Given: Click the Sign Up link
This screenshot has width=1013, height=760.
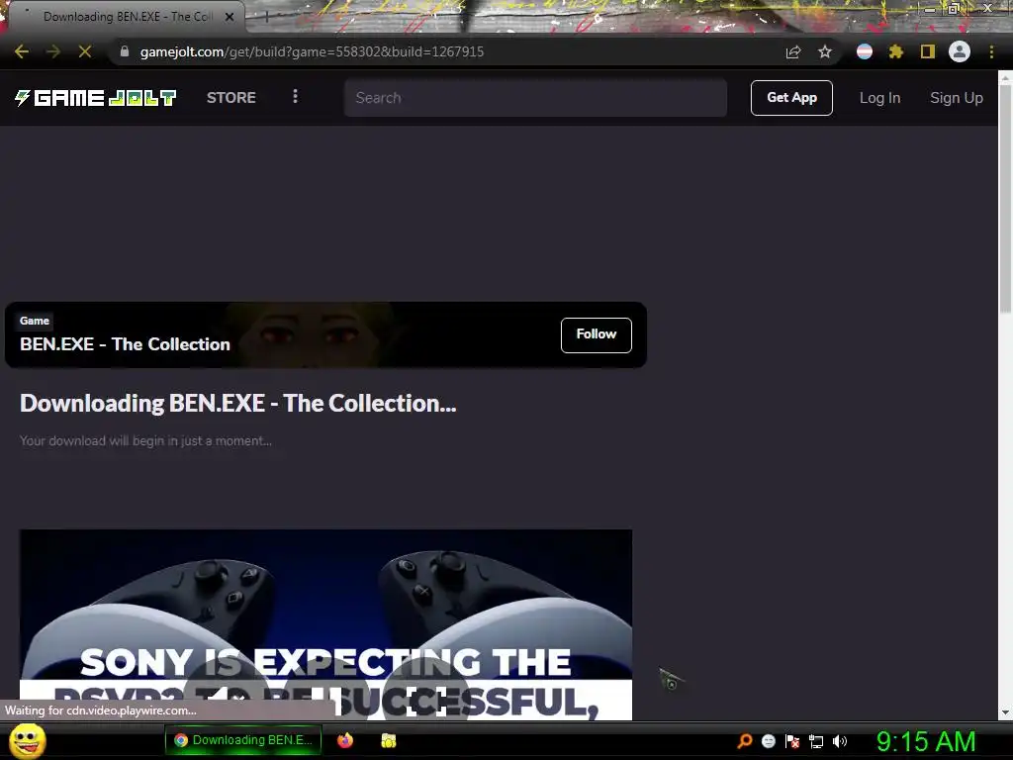Looking at the screenshot, I should click(957, 98).
